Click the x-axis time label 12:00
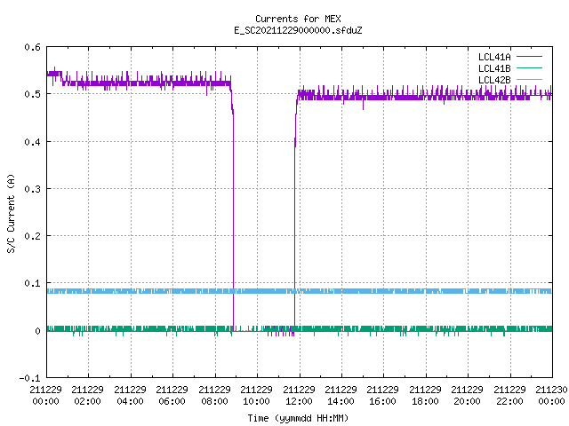The width and height of the screenshot is (569, 426). 299,401
